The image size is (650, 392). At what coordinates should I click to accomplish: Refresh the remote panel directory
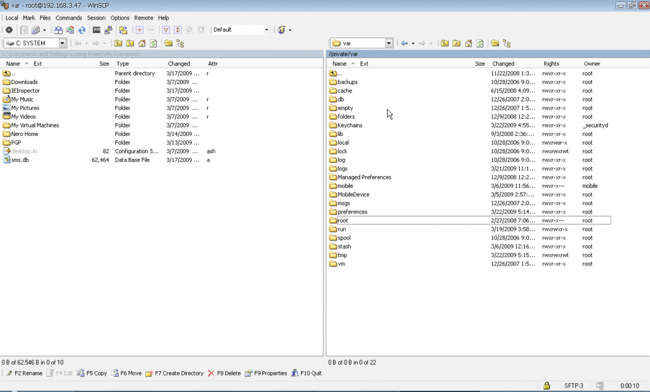[480, 43]
